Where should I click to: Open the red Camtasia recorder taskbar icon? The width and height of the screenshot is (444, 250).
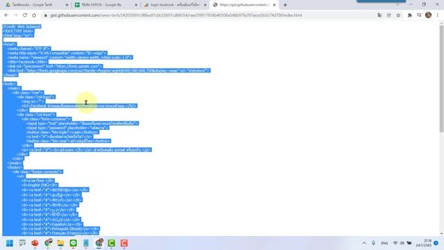(124, 243)
